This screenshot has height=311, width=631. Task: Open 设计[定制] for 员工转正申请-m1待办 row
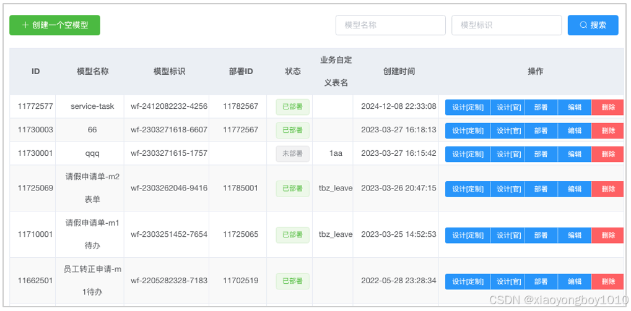(468, 282)
